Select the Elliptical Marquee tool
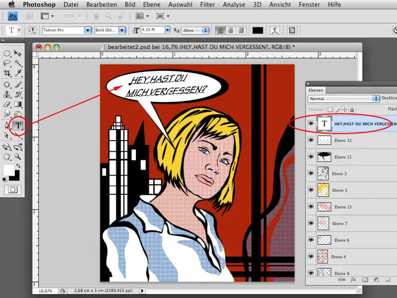This screenshot has height=298, width=397. tap(7, 53)
